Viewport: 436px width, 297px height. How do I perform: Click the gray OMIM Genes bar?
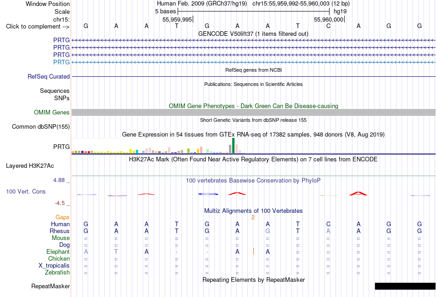point(253,112)
